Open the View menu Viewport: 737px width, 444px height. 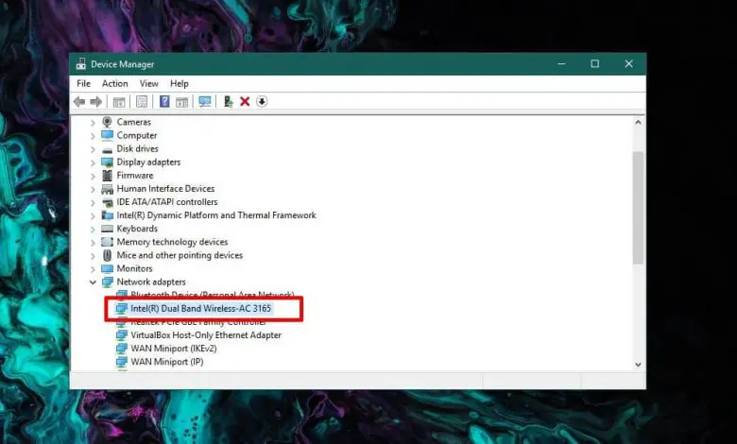click(x=148, y=84)
